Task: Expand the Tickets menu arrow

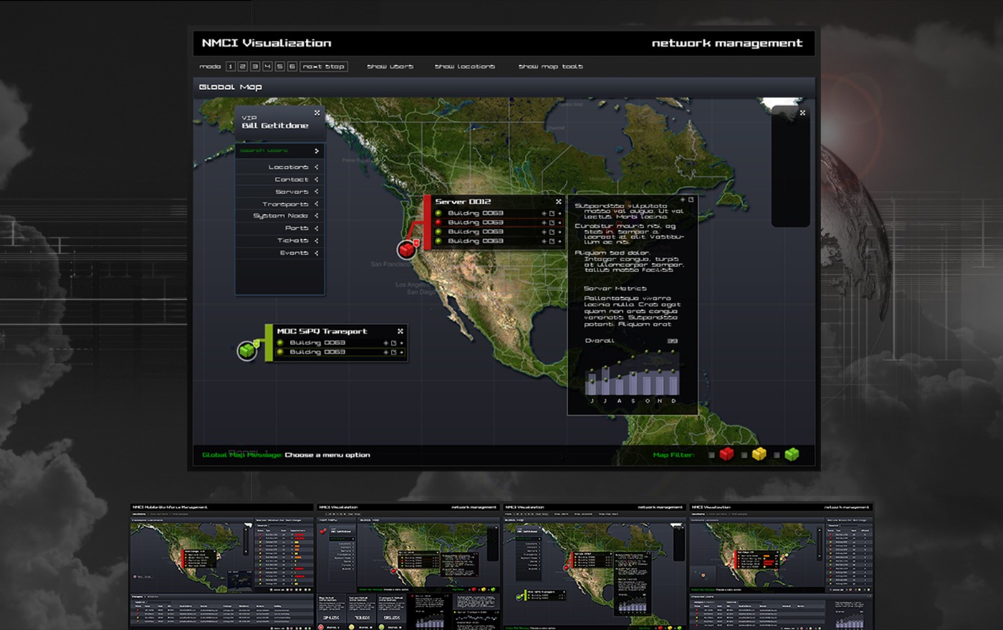Action: point(317,241)
